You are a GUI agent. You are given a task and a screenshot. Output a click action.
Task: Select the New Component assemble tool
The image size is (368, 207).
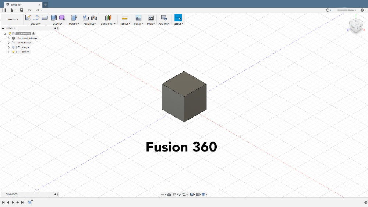click(x=86, y=18)
